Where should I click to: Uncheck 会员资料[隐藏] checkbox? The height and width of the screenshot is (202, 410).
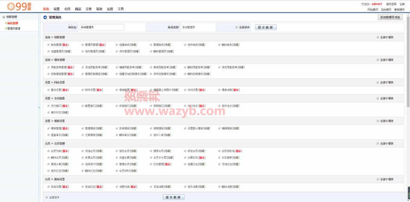(117, 171)
